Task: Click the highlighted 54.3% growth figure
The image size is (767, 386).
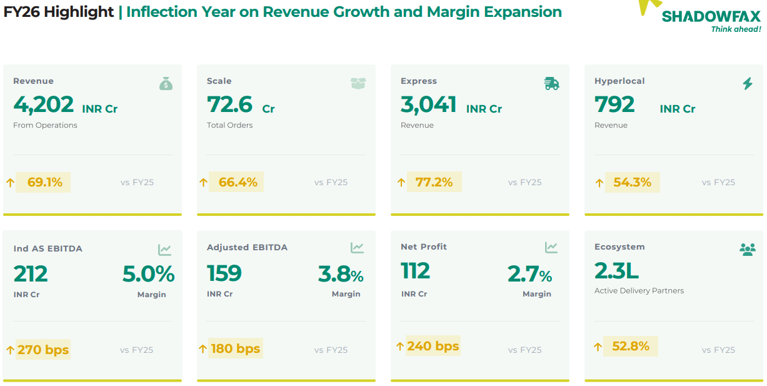Action: click(x=632, y=183)
